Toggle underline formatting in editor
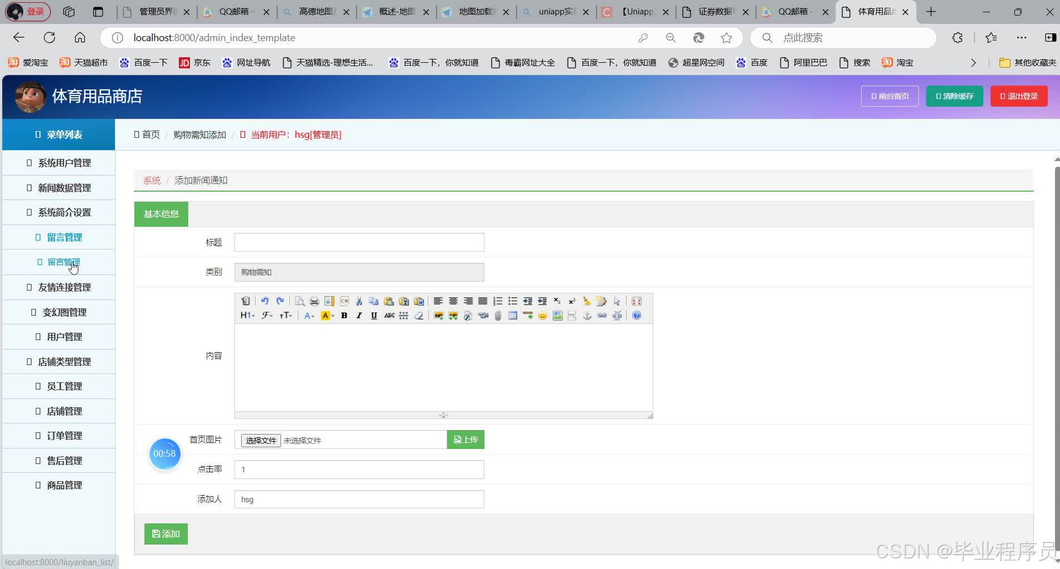Viewport: 1060px width, 569px height. pos(374,316)
